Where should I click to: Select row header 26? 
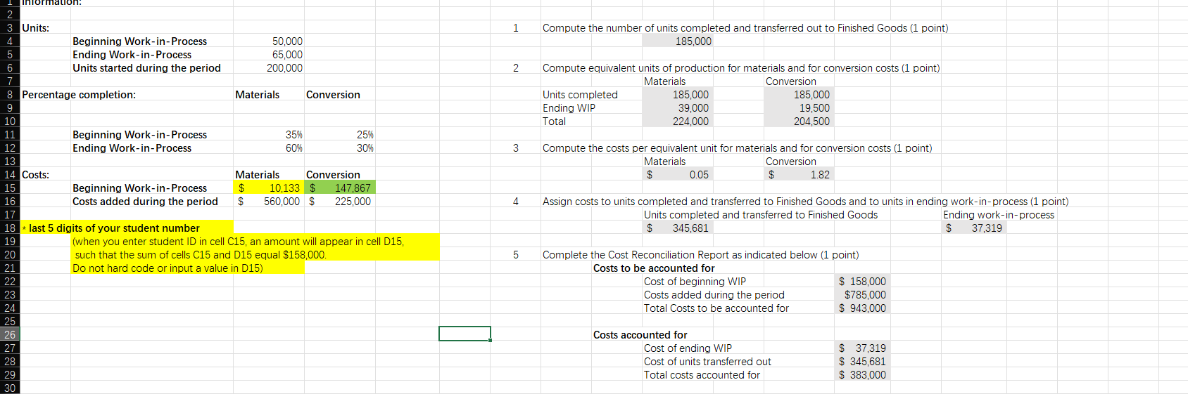pyautogui.click(x=10, y=335)
